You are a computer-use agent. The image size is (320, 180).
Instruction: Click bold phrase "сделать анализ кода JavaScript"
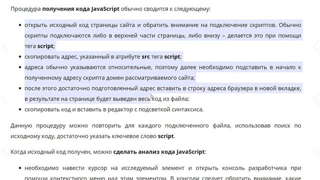(x=159, y=152)
